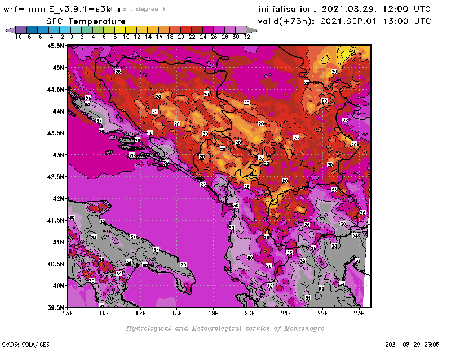Click the '41.5N' latitude label
This screenshot has height=348, width=451.
[56, 220]
